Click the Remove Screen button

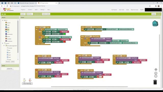pyautogui.click(x=37, y=14)
